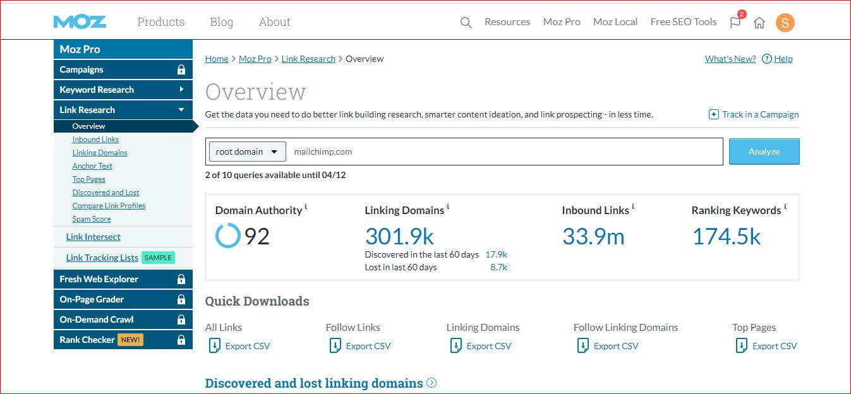Open the user avatar S
The width and height of the screenshot is (851, 394).
[x=785, y=23]
